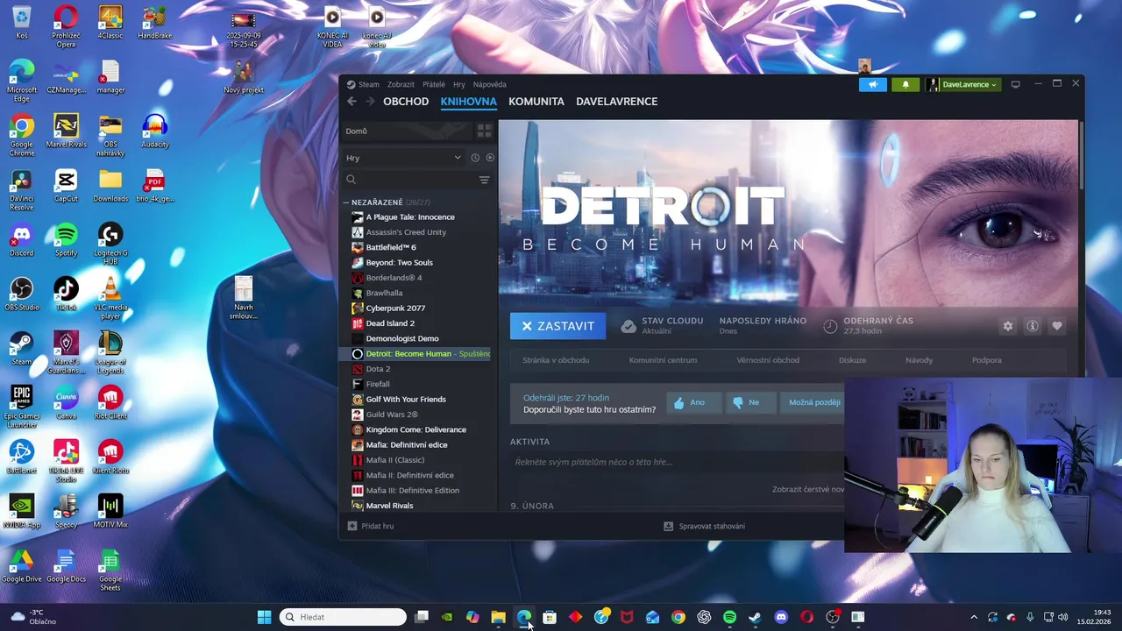This screenshot has width=1122, height=631.
Task: Select the KNIHOVNA tab
Action: pyautogui.click(x=468, y=102)
